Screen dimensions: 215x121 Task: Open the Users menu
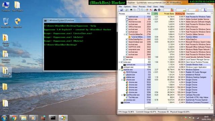pos(156,7)
